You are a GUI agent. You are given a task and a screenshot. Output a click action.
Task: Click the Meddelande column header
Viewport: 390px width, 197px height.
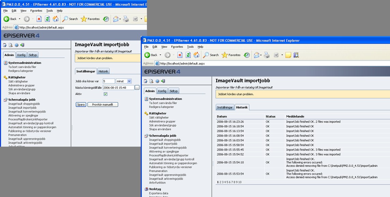pos(295,116)
